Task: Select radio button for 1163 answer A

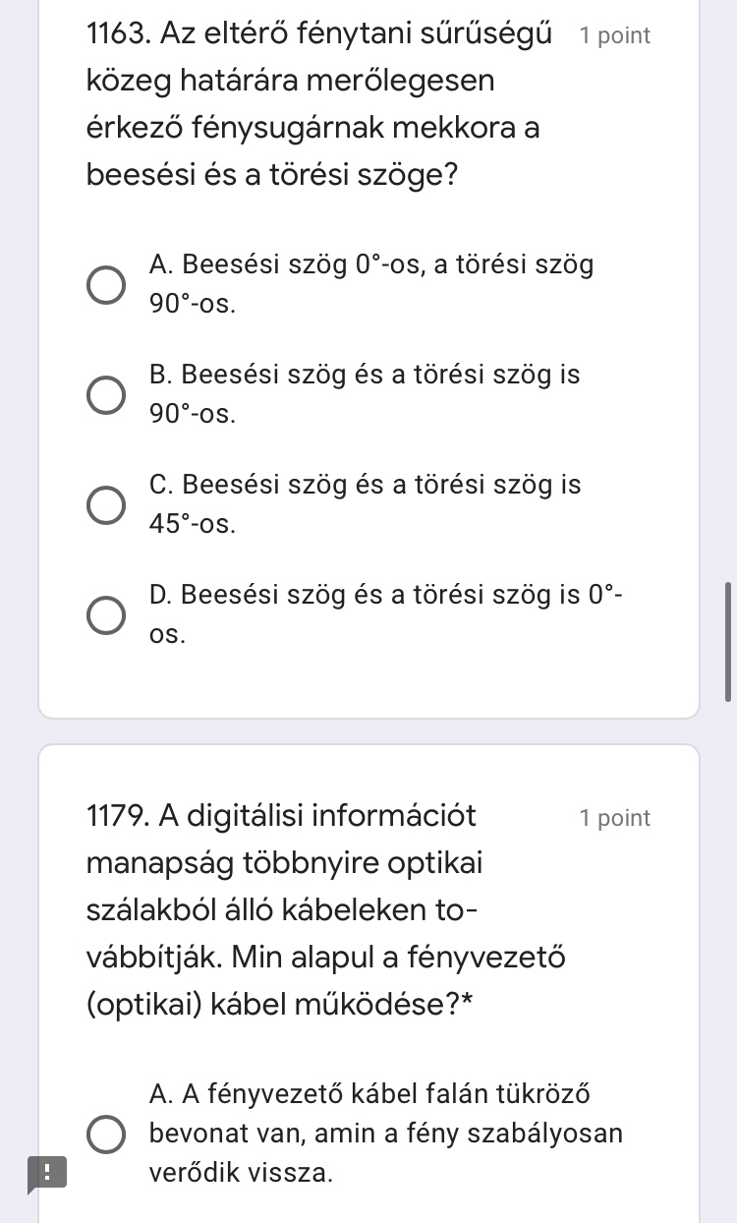Action: (x=106, y=284)
